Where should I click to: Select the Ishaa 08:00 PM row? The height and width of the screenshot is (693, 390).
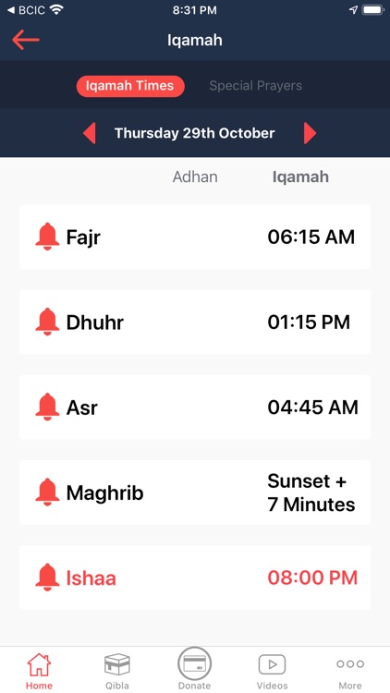195,577
